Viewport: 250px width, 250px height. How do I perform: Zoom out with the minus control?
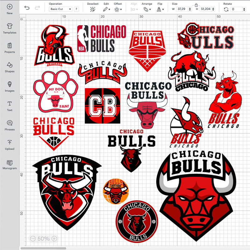click(33, 238)
